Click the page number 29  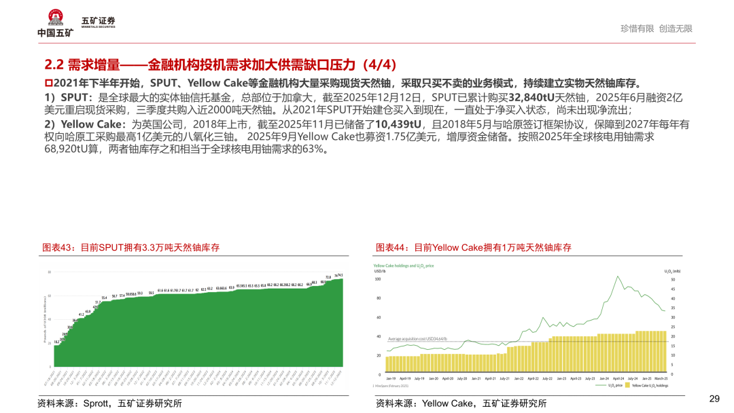pos(714,399)
